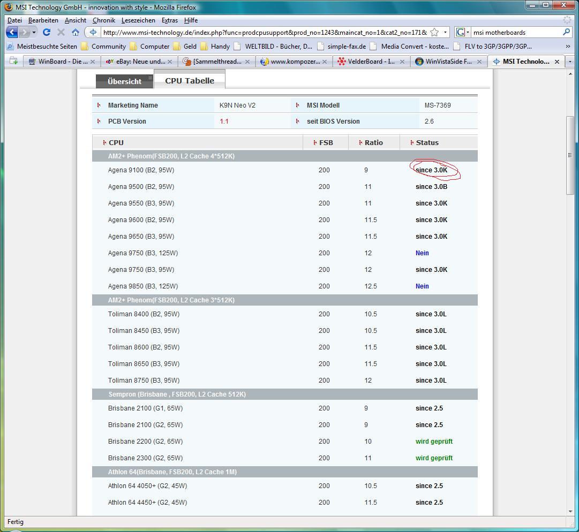Image resolution: width=579 pixels, height=532 pixels.
Task: Open the Community bookmark folder
Action: 103,47
